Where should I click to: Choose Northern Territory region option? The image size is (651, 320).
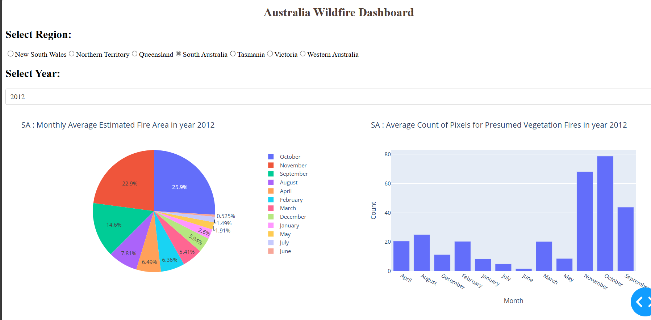click(72, 54)
